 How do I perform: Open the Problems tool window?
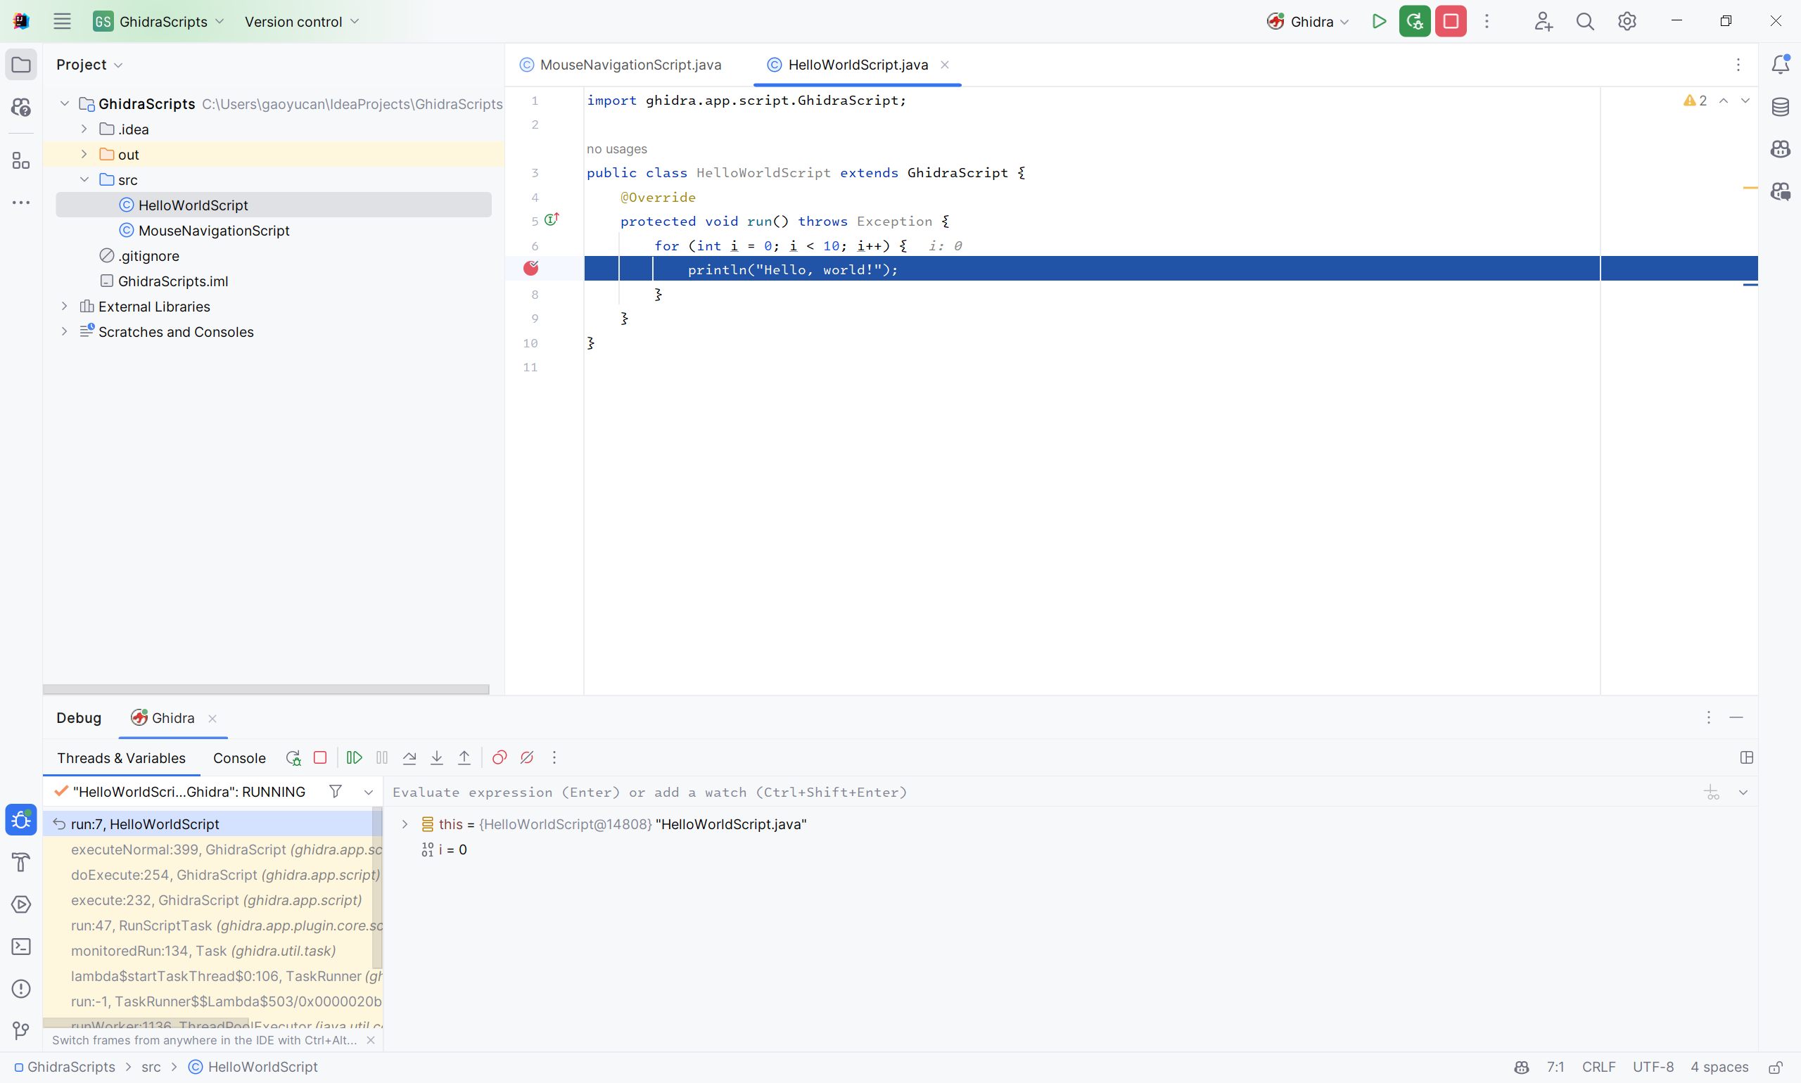click(21, 988)
